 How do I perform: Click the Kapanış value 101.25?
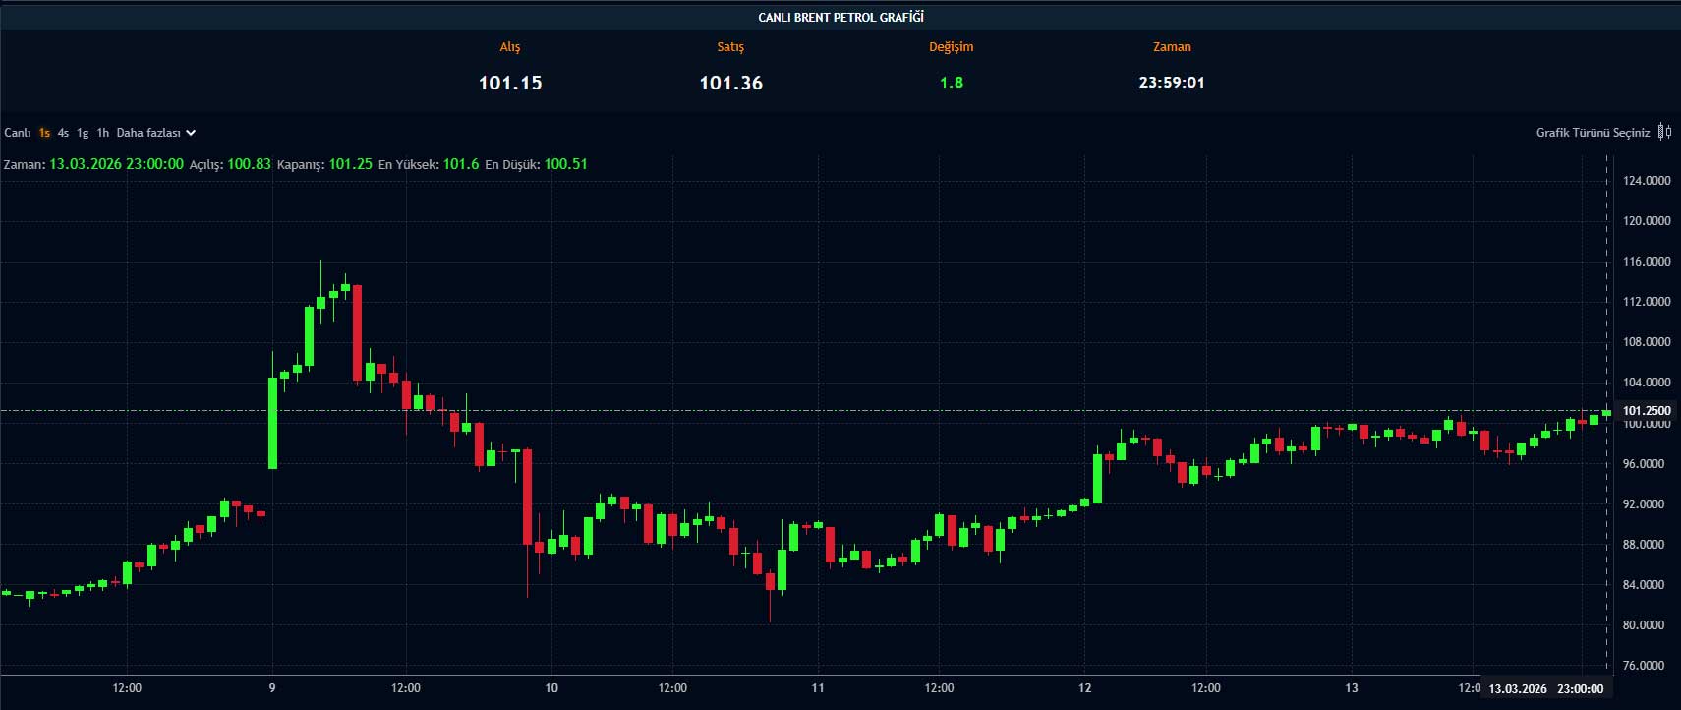(x=350, y=164)
